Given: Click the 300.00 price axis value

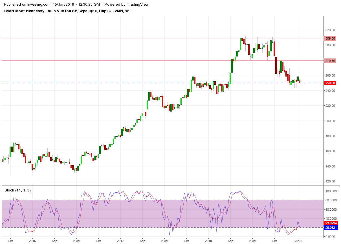Looking at the screenshot, I should click(x=330, y=45).
